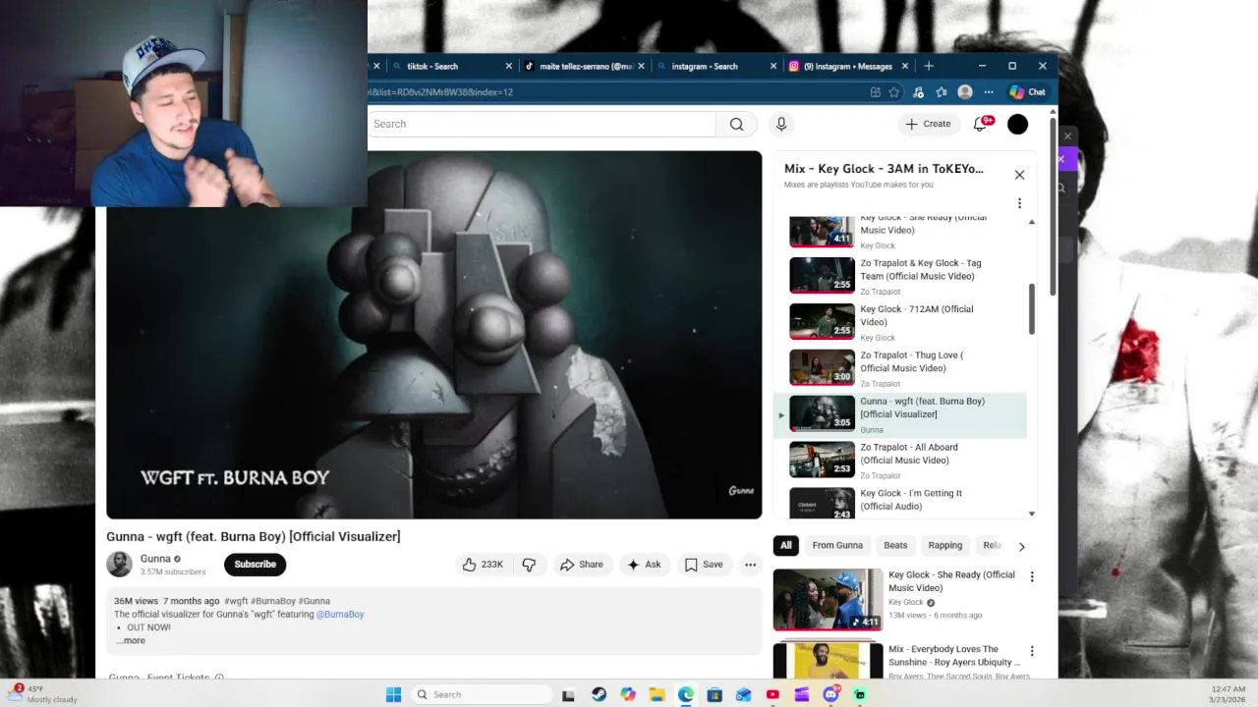Viewport: 1258px width, 707px height.
Task: Open the @BurnaBoy channel link
Action: tap(340, 615)
